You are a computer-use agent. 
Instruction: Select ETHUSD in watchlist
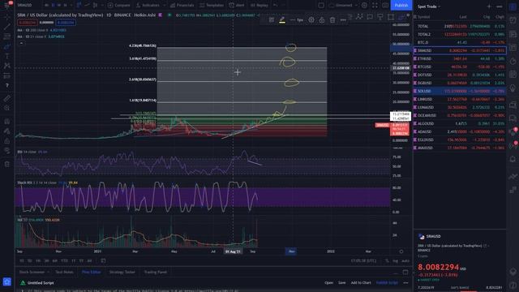[460, 58]
